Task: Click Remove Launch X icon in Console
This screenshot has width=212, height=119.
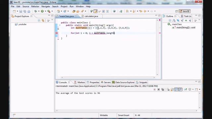Action: [x=159, y=90]
